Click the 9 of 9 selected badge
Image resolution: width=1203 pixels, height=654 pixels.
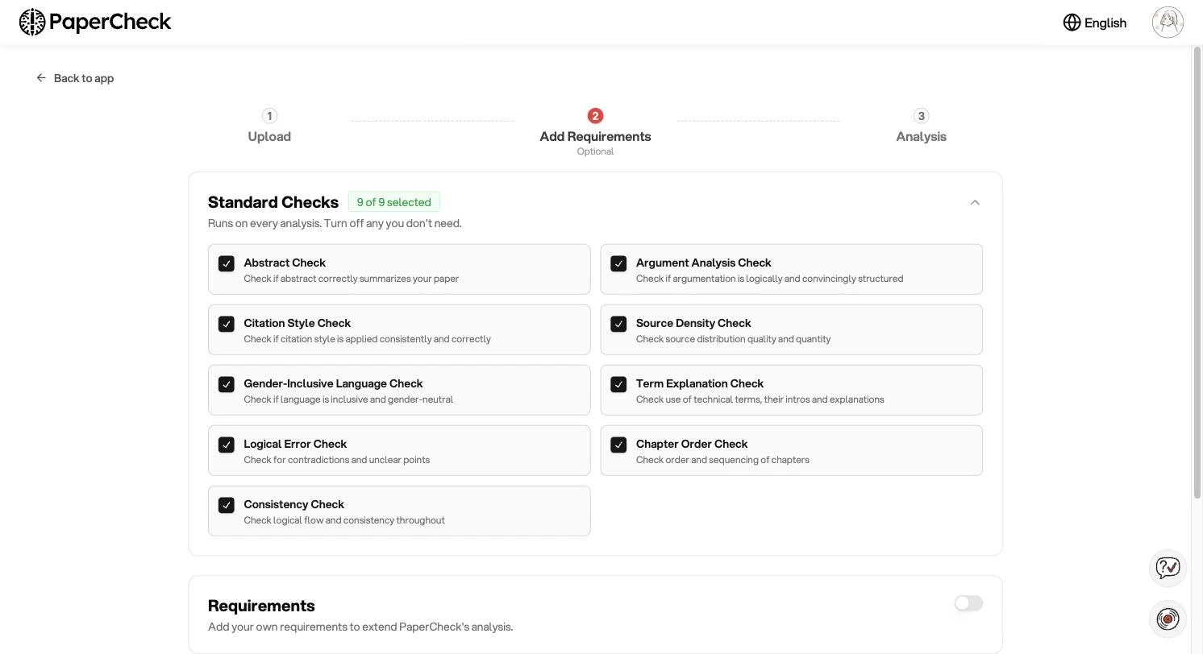[393, 202]
